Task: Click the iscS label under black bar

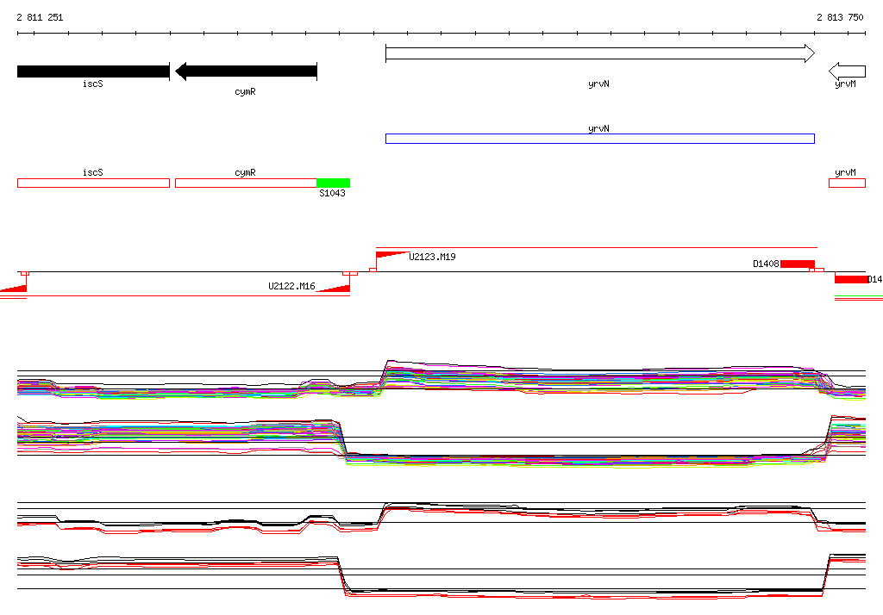Action: click(x=93, y=84)
